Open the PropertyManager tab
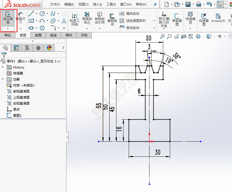Image resolution: width=232 pixels, height=192 pixels. [x=16, y=48]
